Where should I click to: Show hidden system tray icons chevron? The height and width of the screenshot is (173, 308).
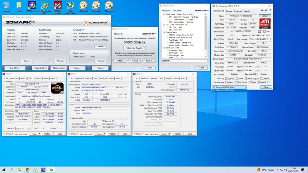point(278,170)
